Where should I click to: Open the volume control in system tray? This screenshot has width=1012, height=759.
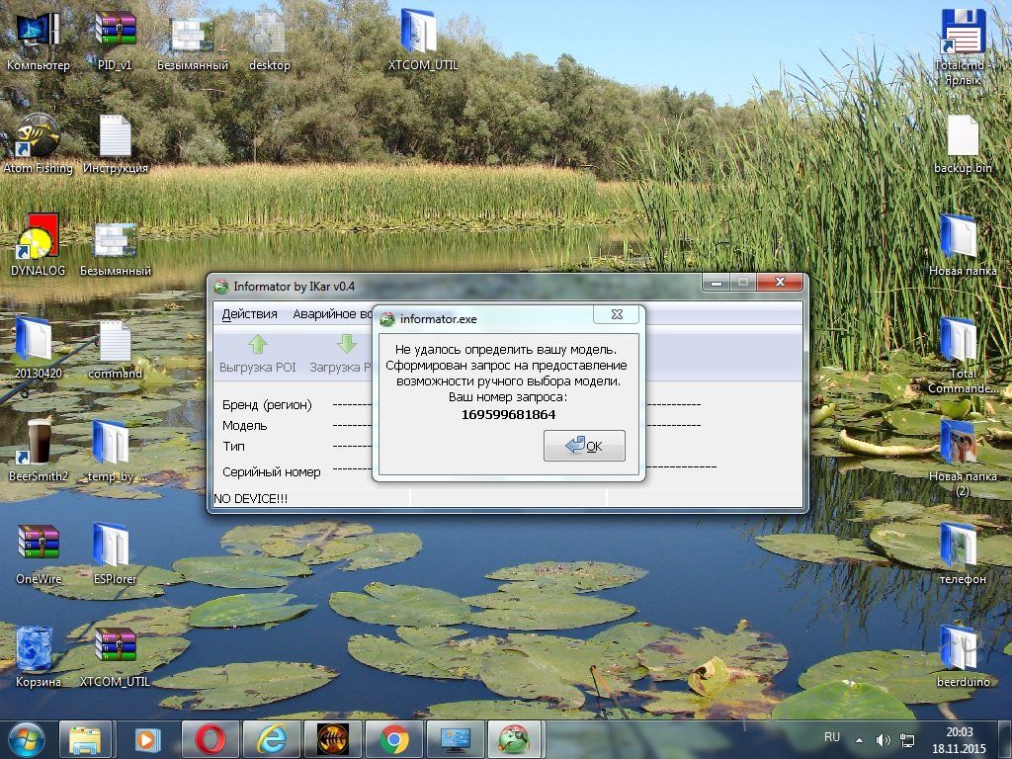[x=883, y=739]
